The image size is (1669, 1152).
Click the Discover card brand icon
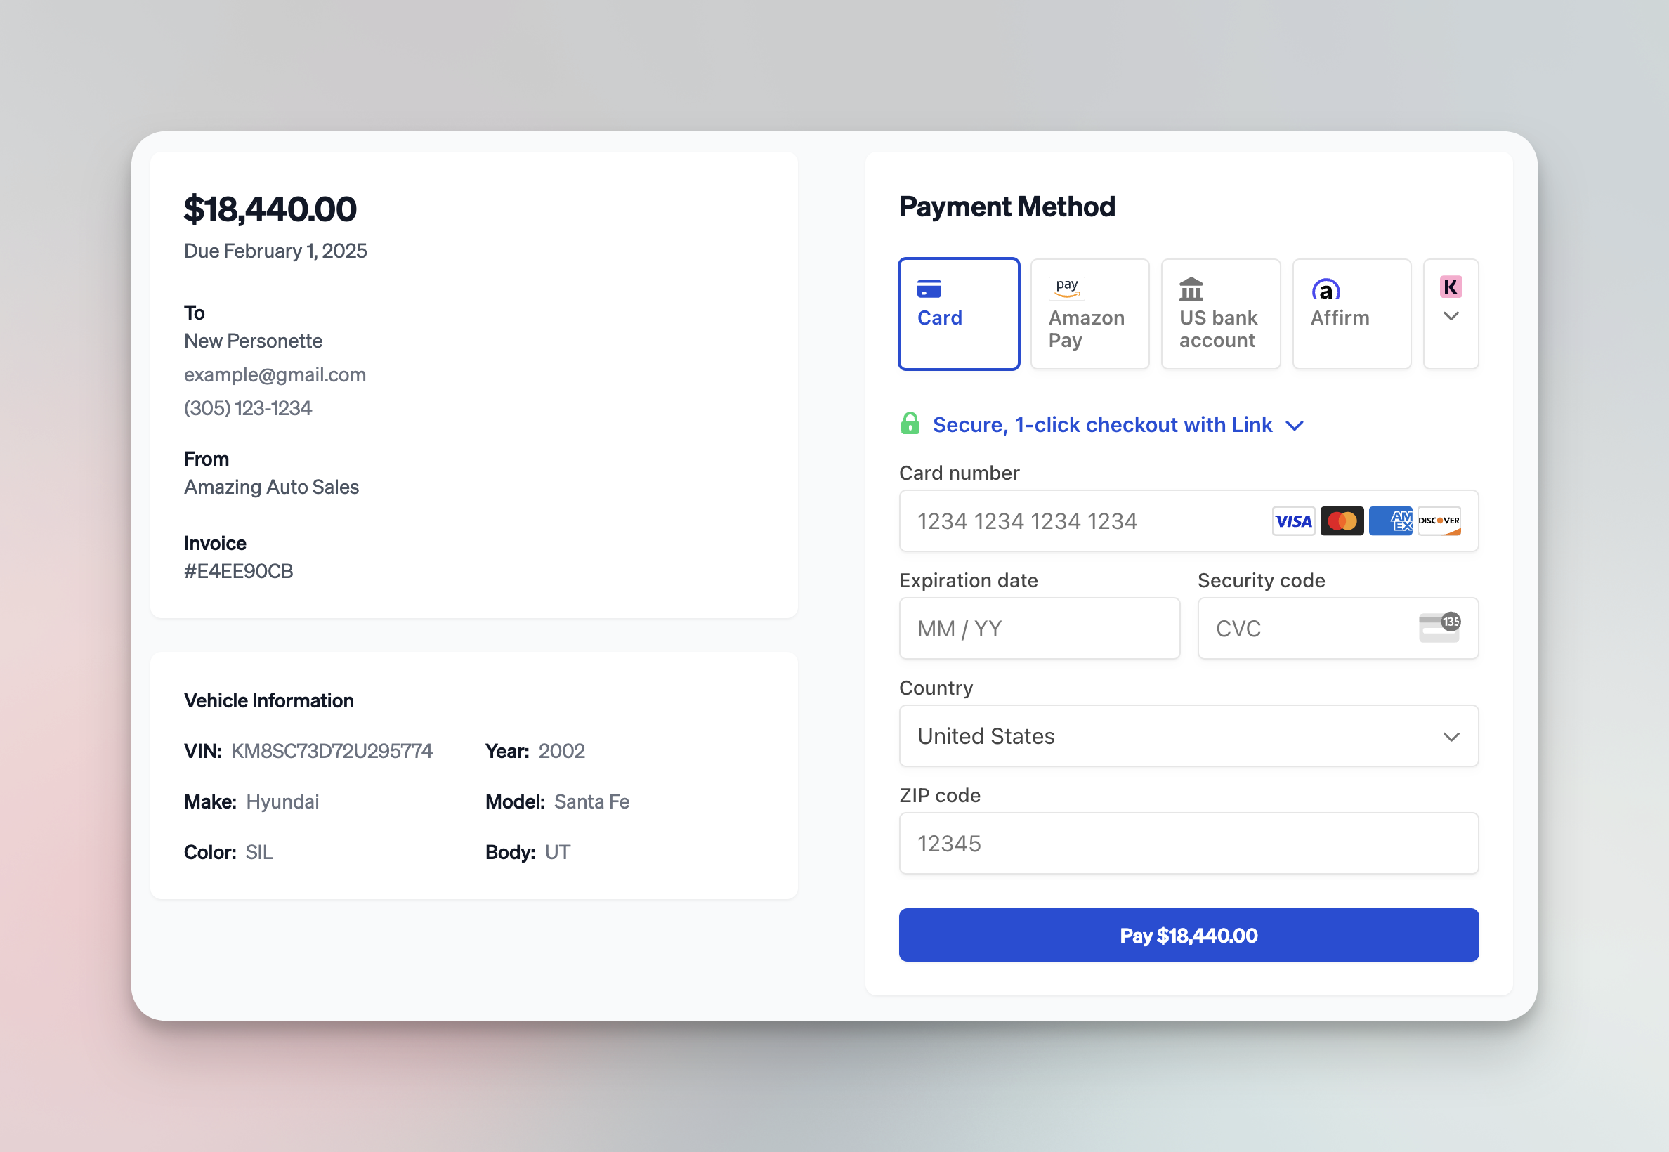1441,521
